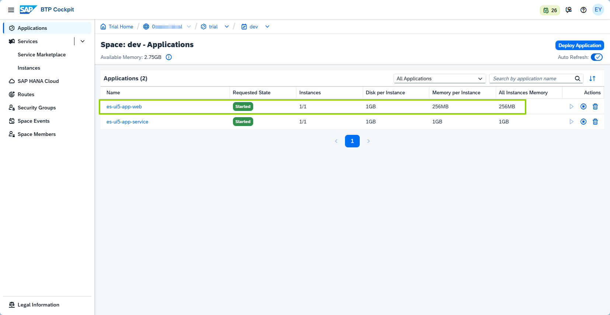Expand the dev space breadcrumb dropdown
This screenshot has height=315, width=610.
(x=267, y=27)
